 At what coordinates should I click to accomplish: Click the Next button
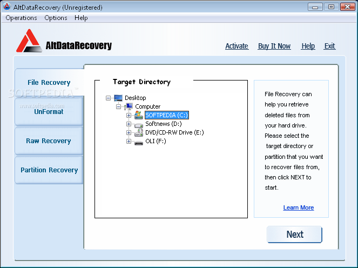[294, 234]
